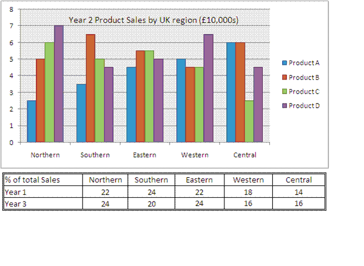Viewport: 364px width, 266px height.
Task: Click the Year 3 row label cell
Action: (x=42, y=204)
